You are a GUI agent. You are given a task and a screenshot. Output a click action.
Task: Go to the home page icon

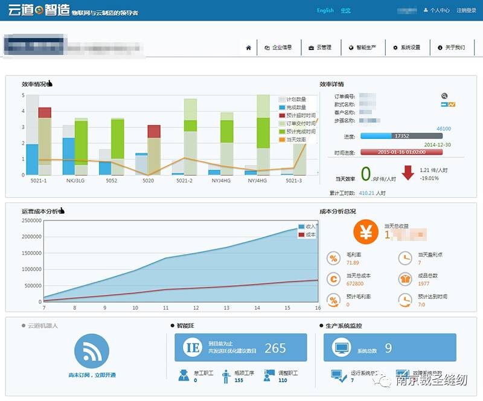(248, 48)
